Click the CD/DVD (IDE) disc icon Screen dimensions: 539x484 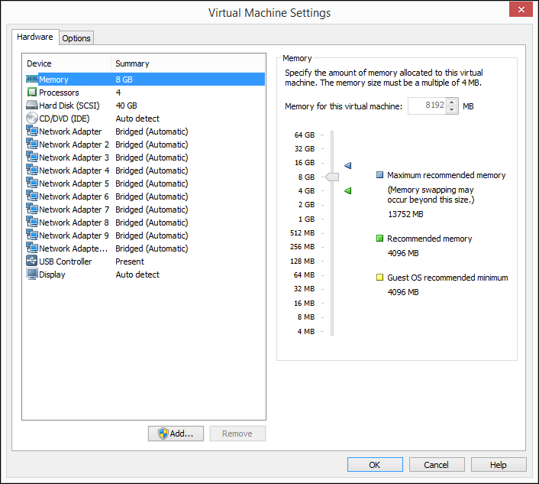(x=32, y=119)
